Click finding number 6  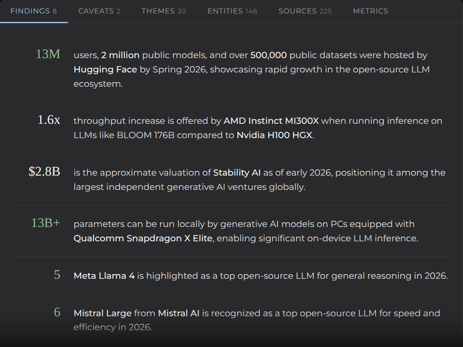pyautogui.click(x=57, y=312)
